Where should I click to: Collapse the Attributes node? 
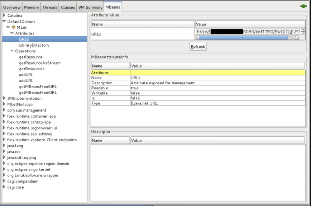(x=12, y=33)
